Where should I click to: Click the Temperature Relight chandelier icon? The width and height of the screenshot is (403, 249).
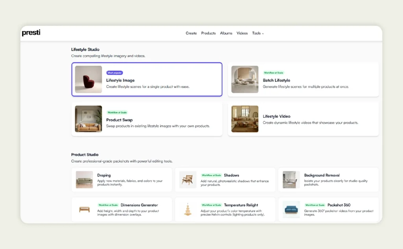click(x=187, y=209)
